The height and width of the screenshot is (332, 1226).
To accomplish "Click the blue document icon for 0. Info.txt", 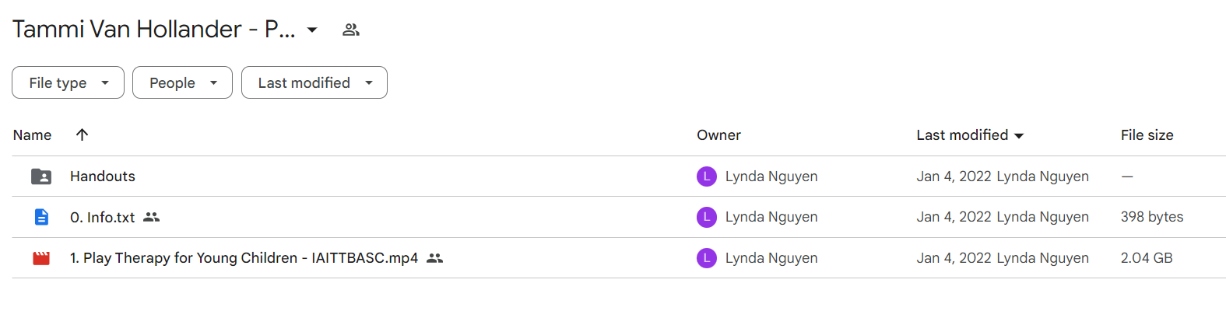I will [x=41, y=217].
